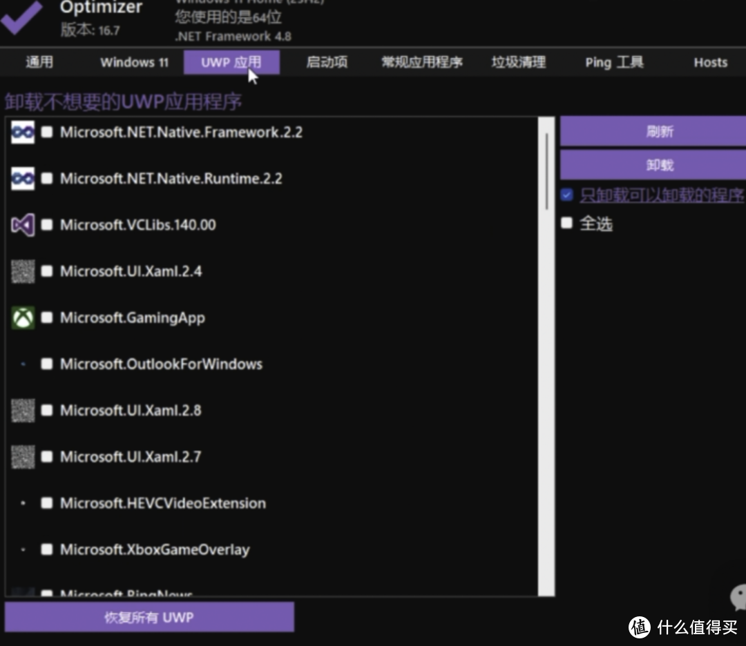Click the Microsoft.UI.Xaml.2.4 app icon

click(23, 271)
